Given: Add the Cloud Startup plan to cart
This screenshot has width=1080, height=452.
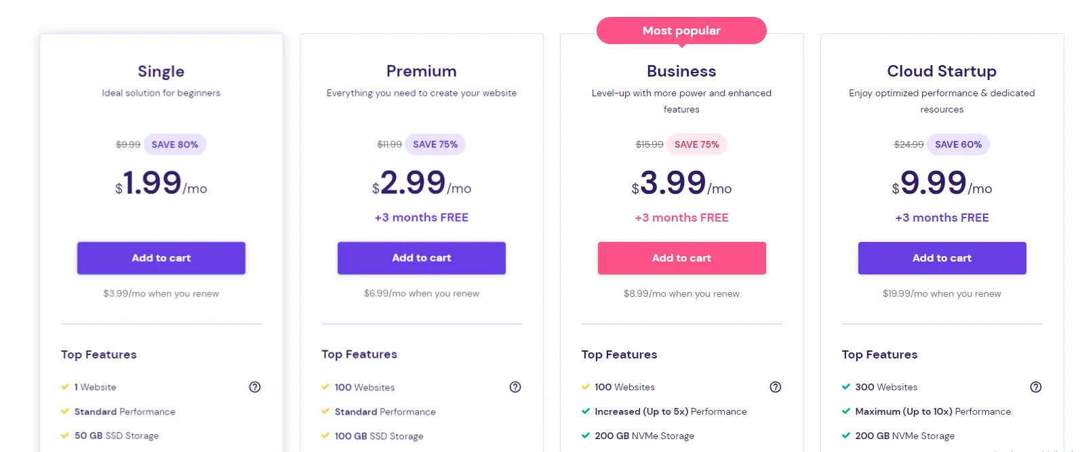Looking at the screenshot, I should (942, 258).
